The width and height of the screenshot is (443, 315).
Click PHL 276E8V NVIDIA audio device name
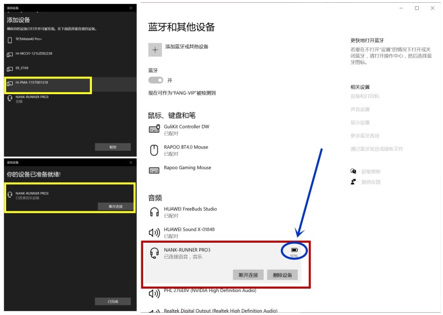[210, 290]
